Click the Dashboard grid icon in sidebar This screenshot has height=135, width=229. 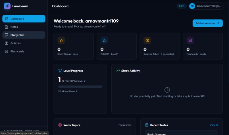[7, 19]
